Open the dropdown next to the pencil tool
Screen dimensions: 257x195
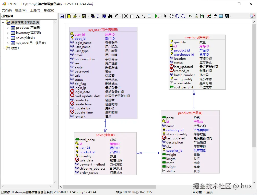click(120, 16)
